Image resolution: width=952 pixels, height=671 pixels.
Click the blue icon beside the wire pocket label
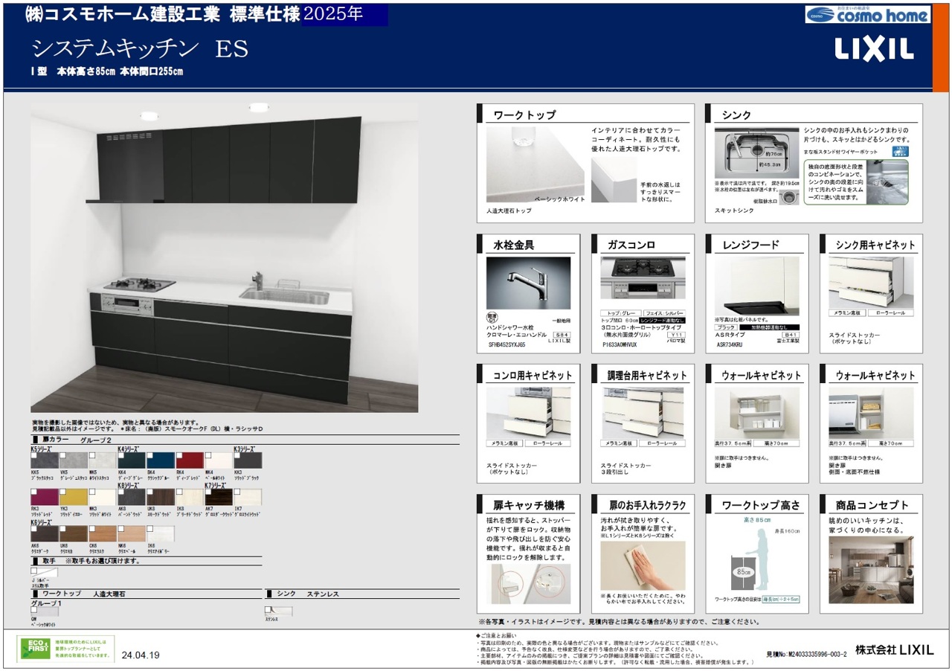(x=898, y=151)
